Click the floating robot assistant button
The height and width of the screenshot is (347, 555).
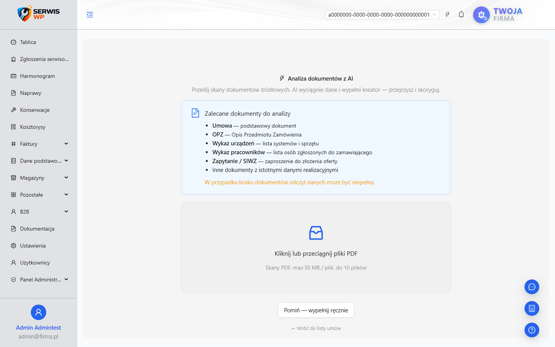click(532, 308)
